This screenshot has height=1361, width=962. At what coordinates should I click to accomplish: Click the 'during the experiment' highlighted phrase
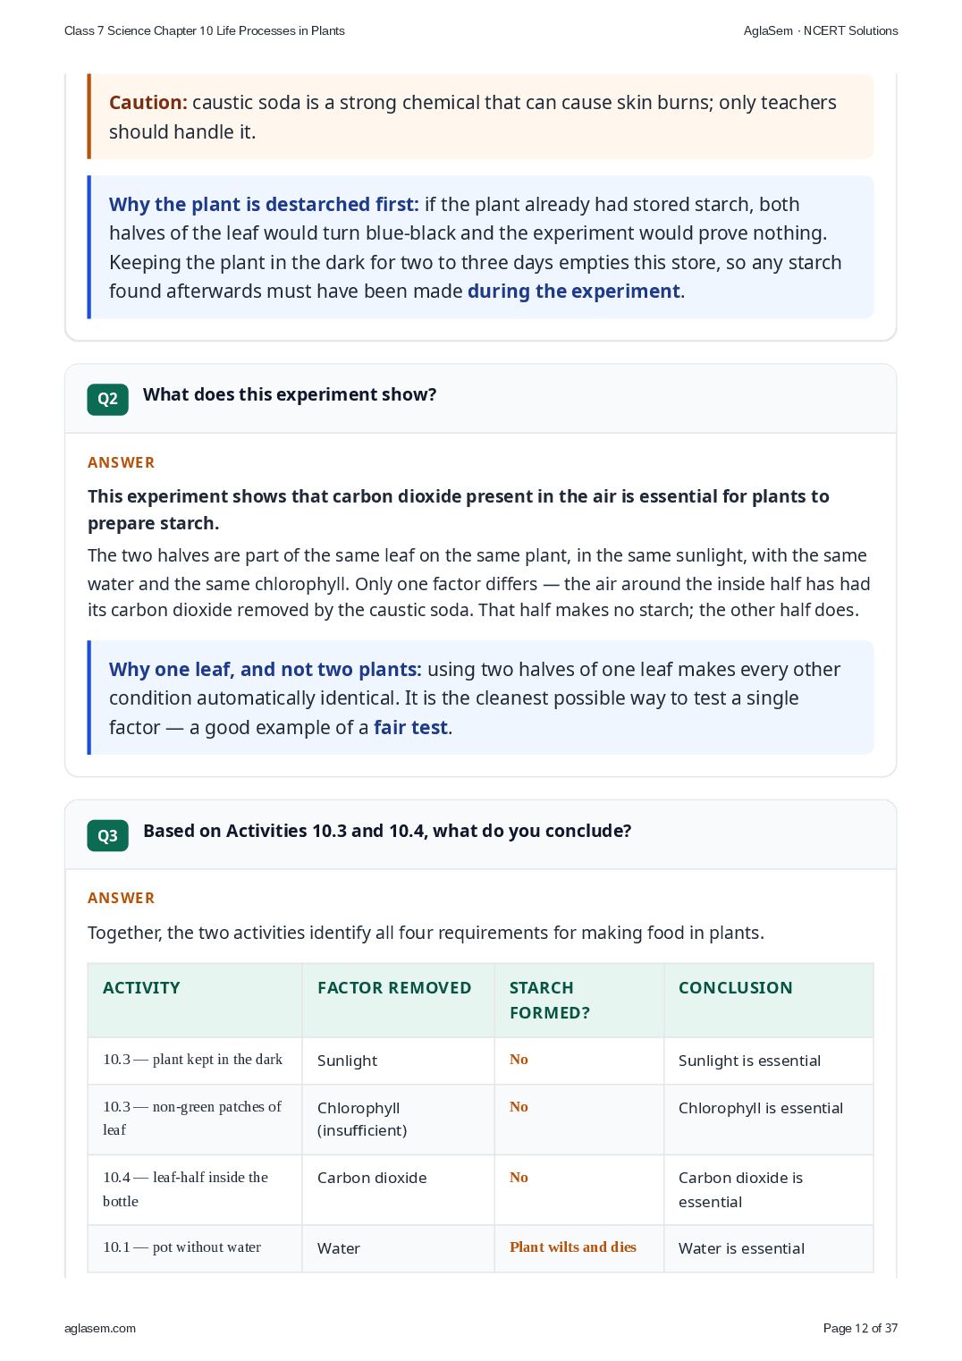574,292
